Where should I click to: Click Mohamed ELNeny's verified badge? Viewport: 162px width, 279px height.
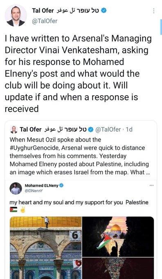61,185
